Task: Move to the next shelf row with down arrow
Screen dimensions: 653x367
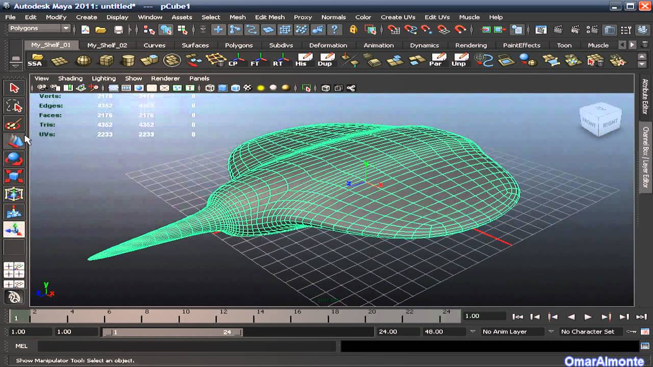Action: [642, 64]
